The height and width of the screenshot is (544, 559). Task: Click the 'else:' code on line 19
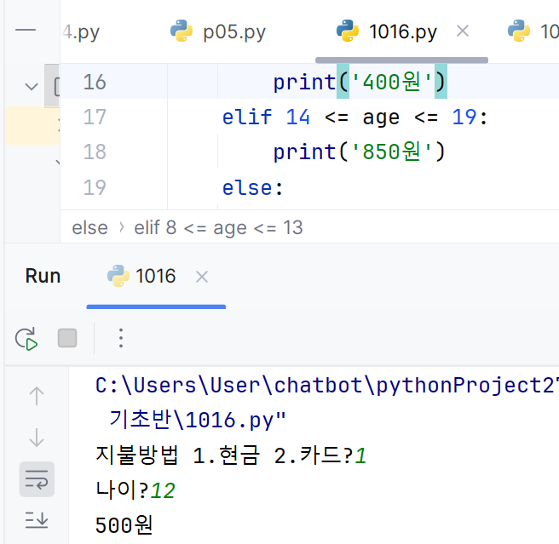tap(252, 187)
